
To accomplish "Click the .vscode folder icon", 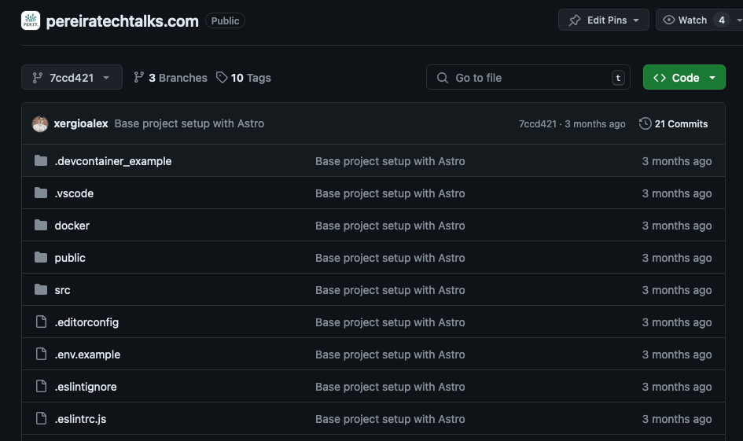I will point(41,193).
